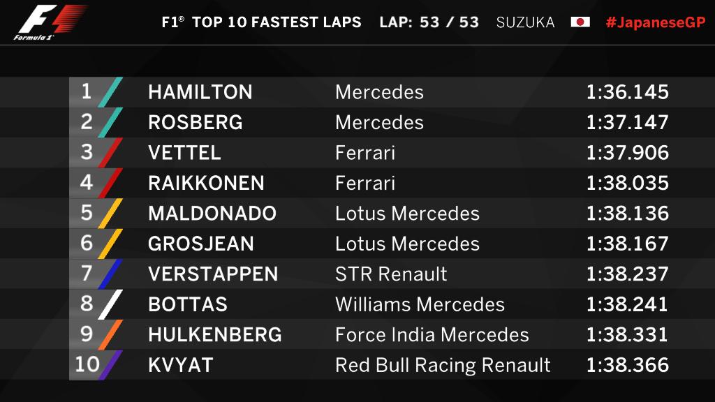Select Hamilton's driver name
This screenshot has height=402, width=715.
pos(200,92)
